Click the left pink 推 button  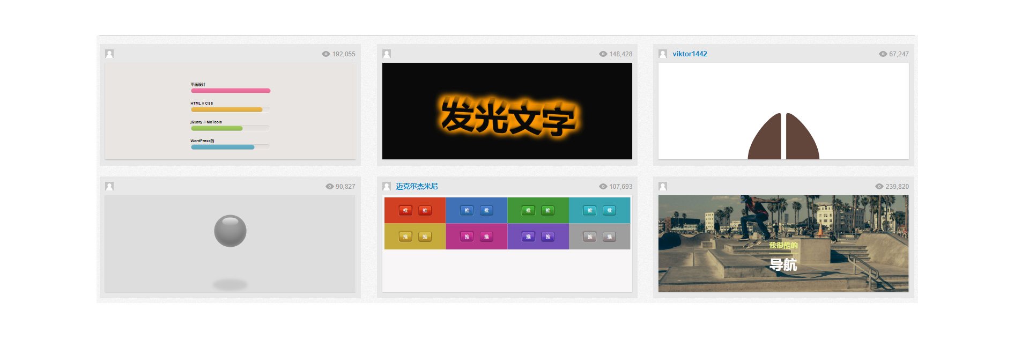click(467, 237)
